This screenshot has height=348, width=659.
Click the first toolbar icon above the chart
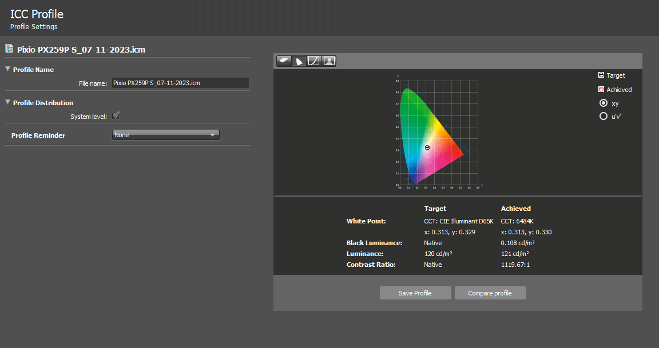[284, 61]
